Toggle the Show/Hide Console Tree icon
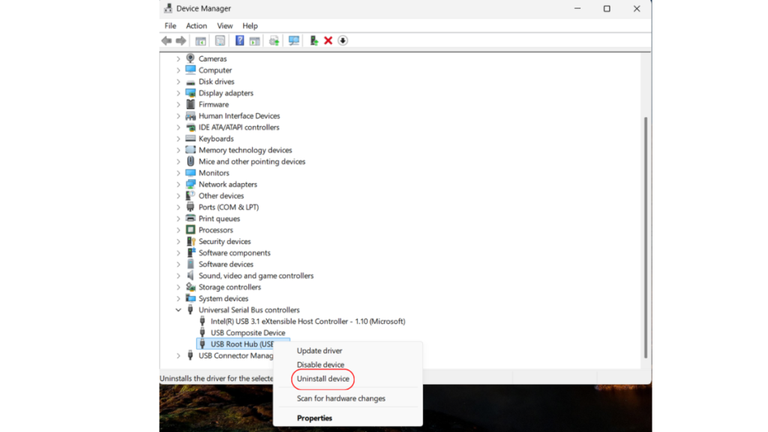Viewport: 768px width, 432px height. [x=200, y=40]
